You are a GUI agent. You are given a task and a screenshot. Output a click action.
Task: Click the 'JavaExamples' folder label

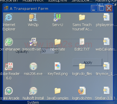click(x=57, y=98)
